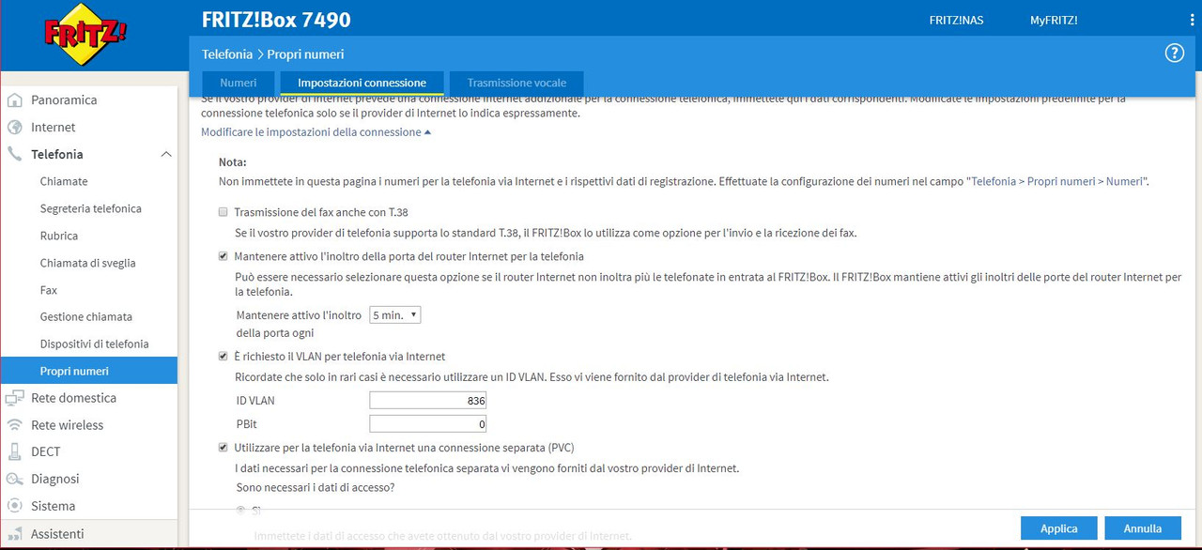Toggle È richiesto il VLAN checkbox
Viewport: 1202px width, 550px height.
point(223,357)
